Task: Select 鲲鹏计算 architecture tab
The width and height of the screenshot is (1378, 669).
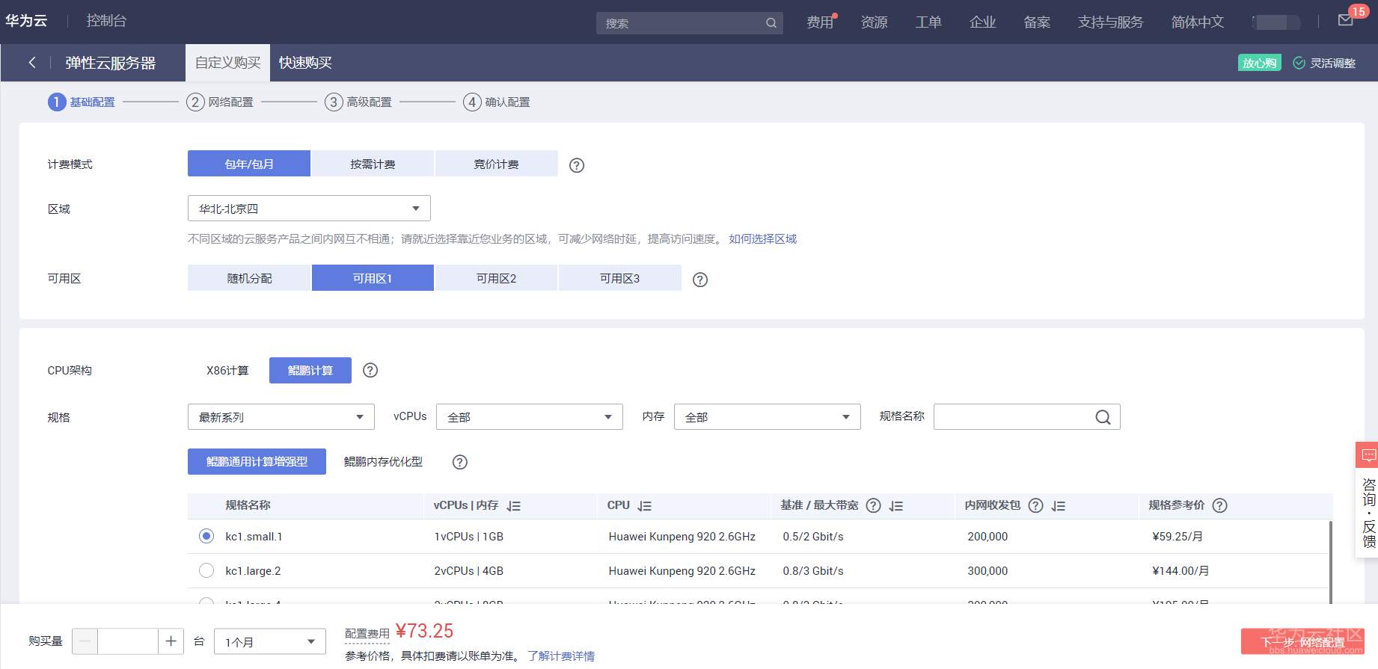Action: coord(310,371)
